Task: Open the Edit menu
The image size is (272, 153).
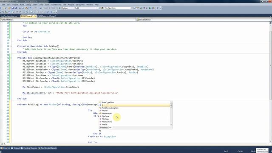Action: point(3,5)
